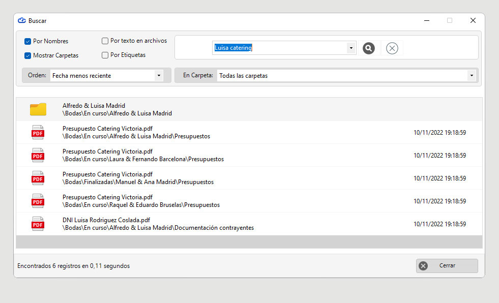499x303 pixels.
Task: Click the magnifier search icon button
Action: [368, 48]
